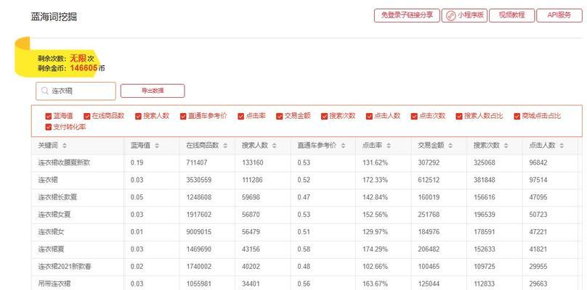This screenshot has height=290, width=587.
Task: Click the 免登录子链接分享 button
Action: (x=407, y=16)
